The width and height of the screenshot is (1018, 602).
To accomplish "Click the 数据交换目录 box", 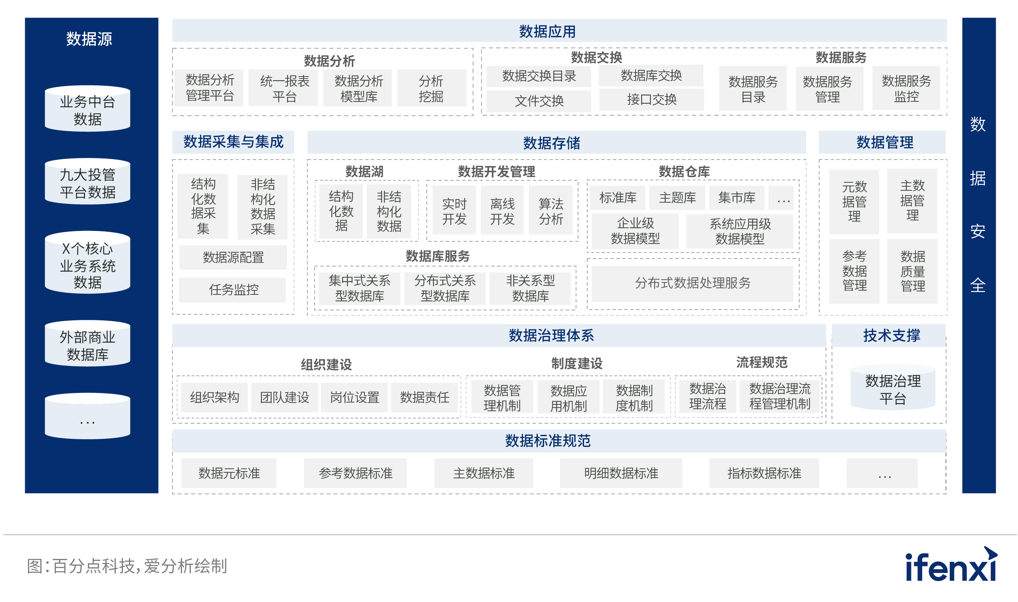I will click(538, 76).
